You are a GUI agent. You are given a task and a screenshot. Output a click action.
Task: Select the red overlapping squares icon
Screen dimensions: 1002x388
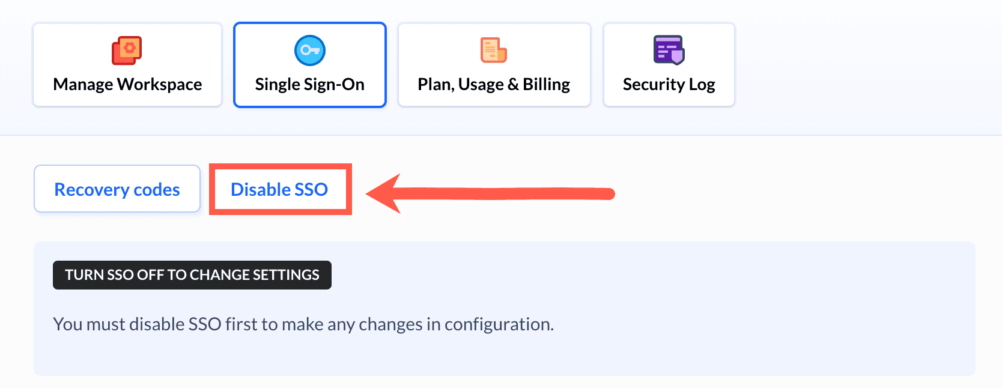[127, 50]
